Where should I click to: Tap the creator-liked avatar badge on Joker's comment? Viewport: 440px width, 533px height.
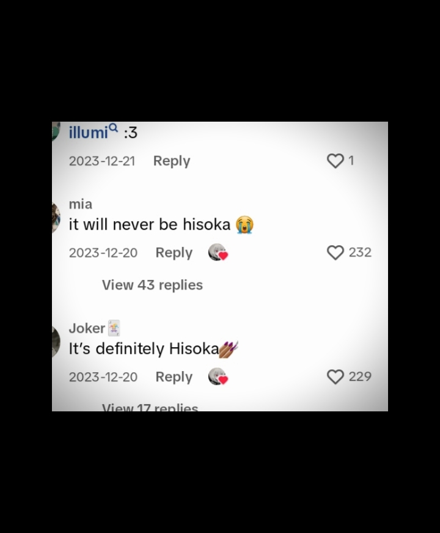click(x=218, y=377)
